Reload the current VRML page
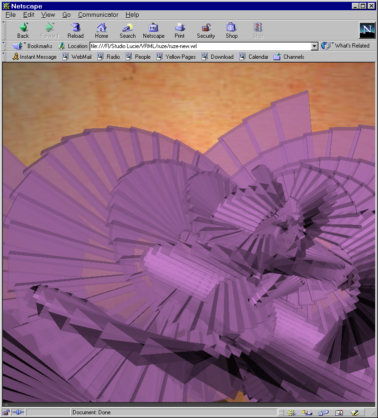 click(75, 31)
